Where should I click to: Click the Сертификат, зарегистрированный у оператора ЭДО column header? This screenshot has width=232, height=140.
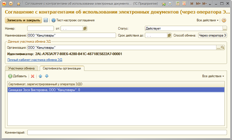click(116, 84)
